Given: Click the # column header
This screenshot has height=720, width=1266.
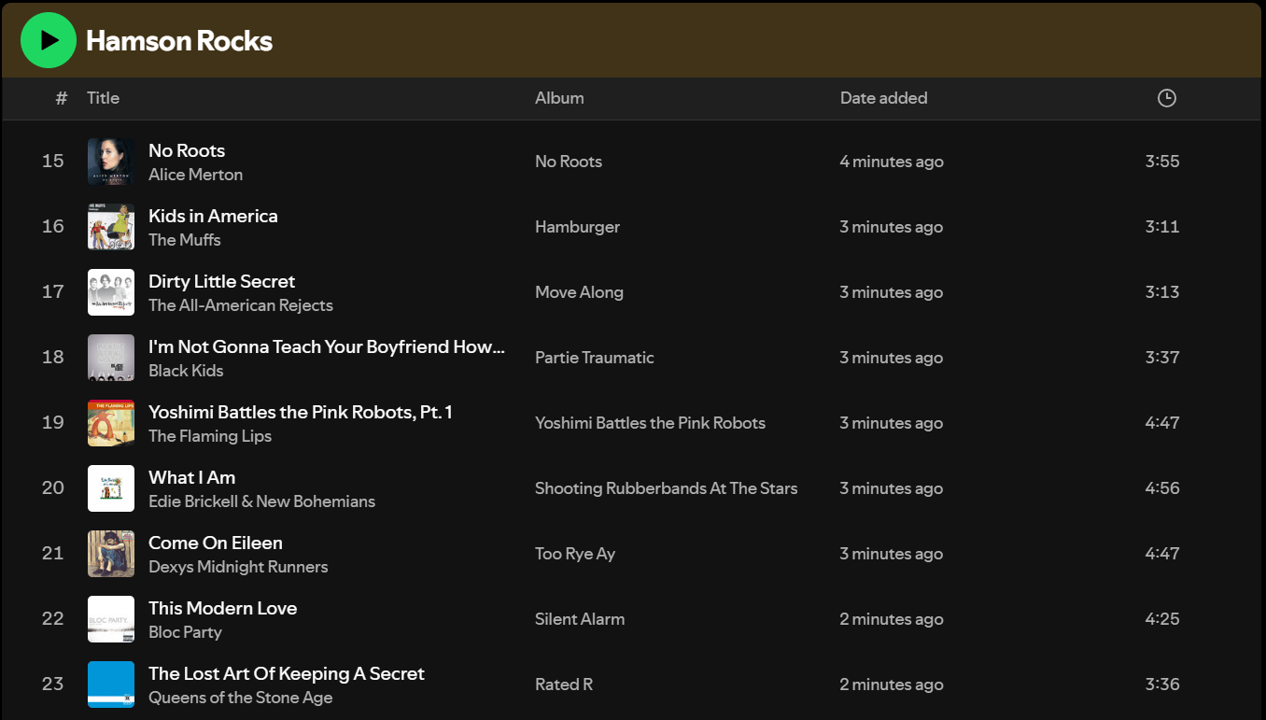Looking at the screenshot, I should [62, 98].
